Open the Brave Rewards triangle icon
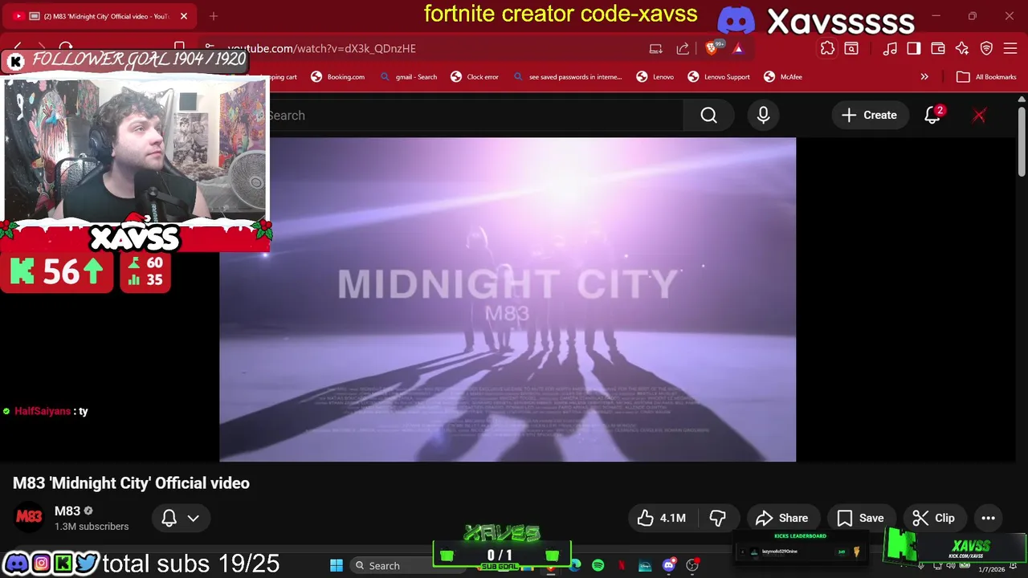1028x578 pixels. (x=738, y=48)
